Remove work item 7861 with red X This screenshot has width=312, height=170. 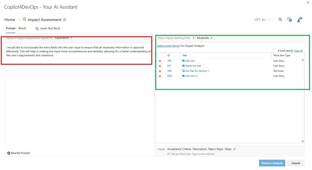[x=160, y=71]
